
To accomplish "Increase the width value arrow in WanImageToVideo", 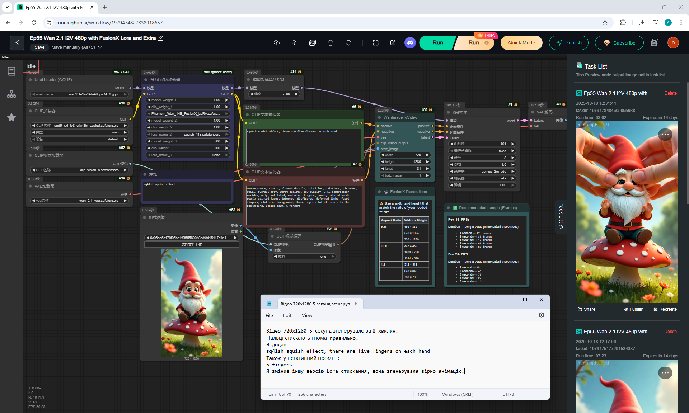I will (x=427, y=155).
